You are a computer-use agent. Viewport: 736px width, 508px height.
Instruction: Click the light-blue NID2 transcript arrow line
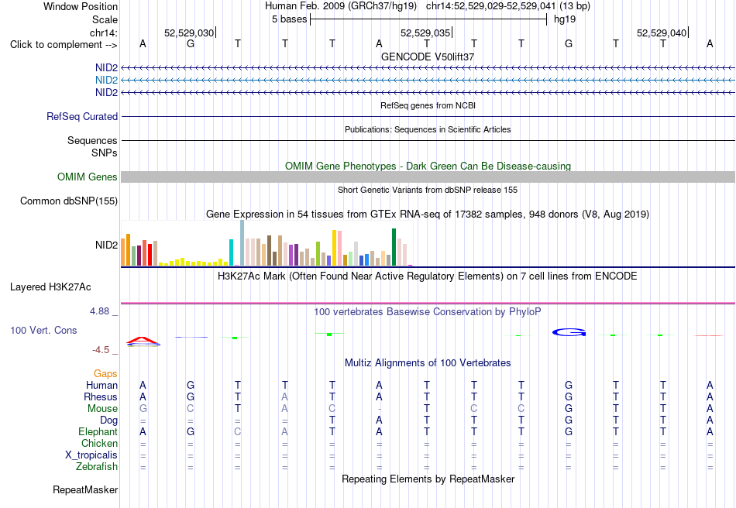428,81
